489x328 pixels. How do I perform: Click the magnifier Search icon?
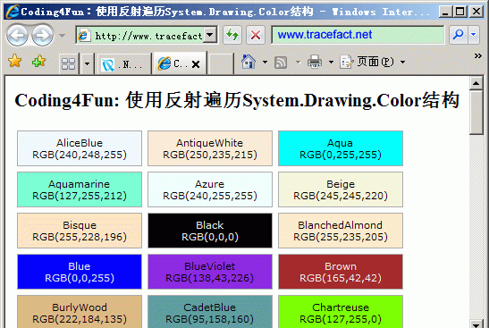(458, 35)
